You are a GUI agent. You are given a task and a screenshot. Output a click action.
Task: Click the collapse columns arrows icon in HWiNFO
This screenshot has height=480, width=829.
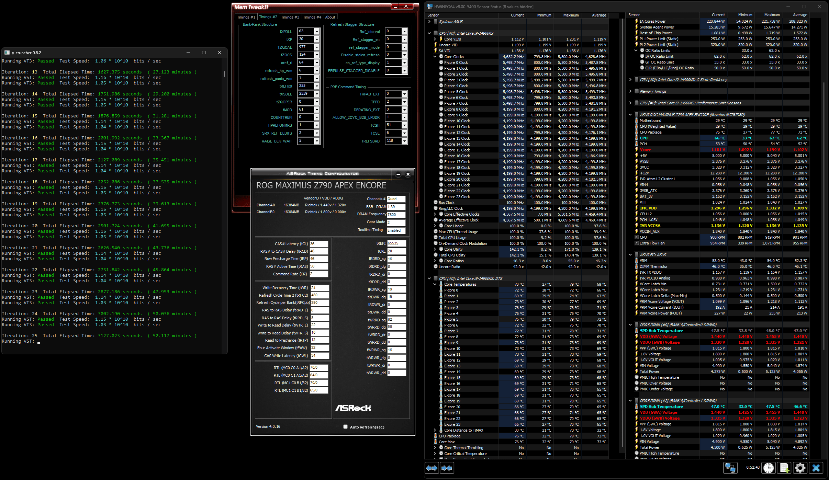[447, 468]
